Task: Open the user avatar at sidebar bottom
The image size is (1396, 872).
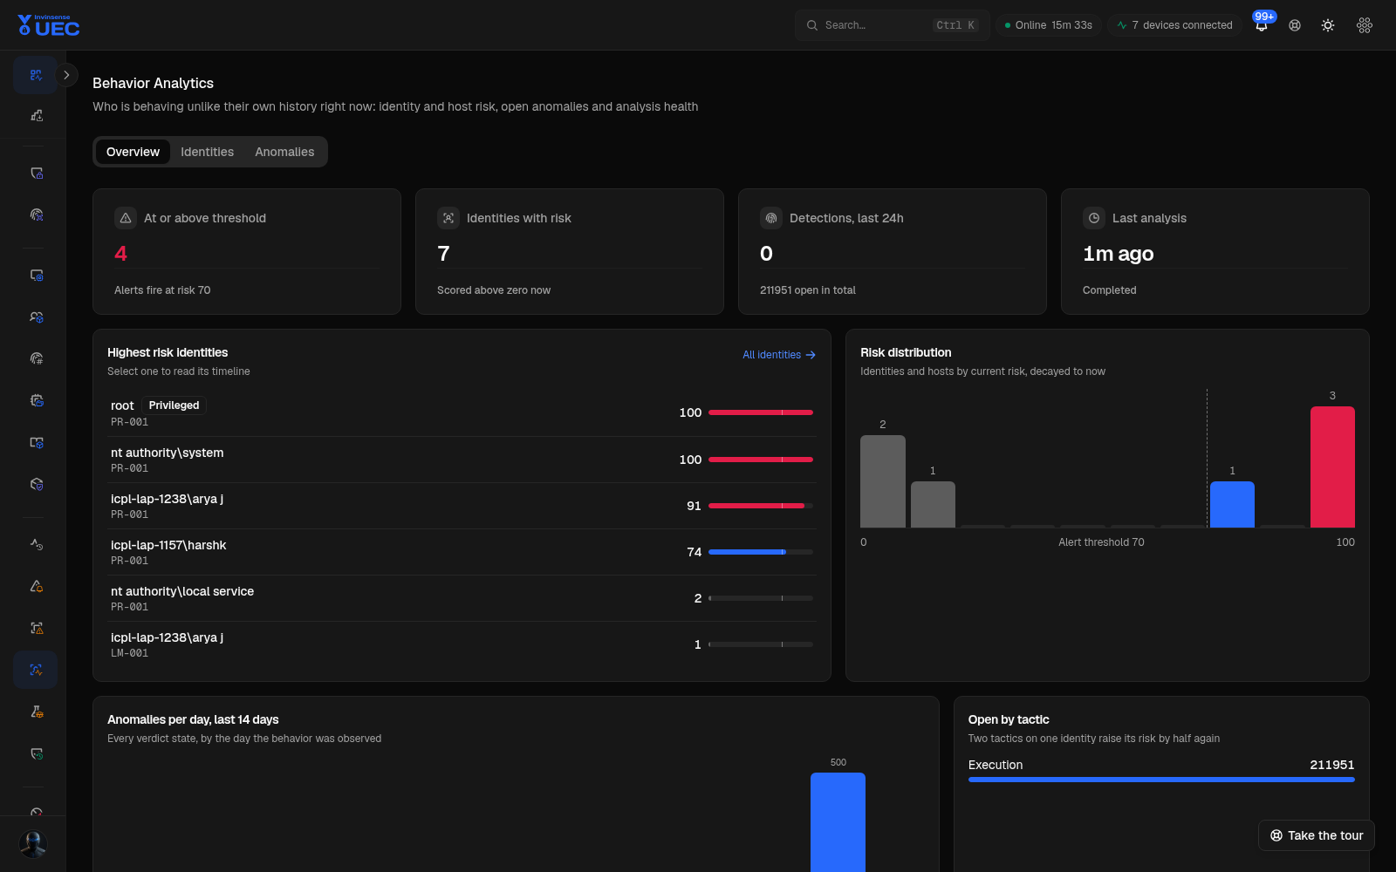Action: click(x=33, y=844)
